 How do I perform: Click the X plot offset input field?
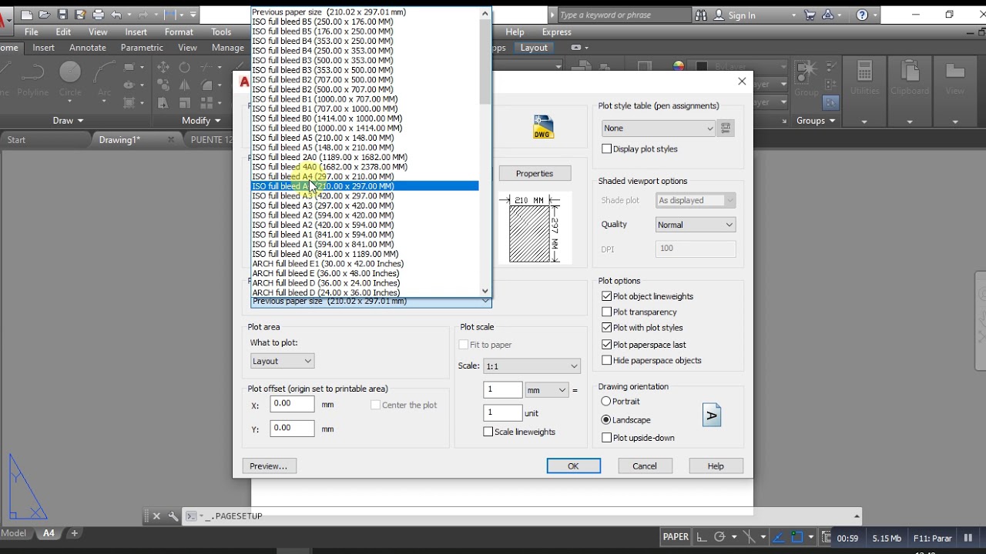[x=292, y=404]
